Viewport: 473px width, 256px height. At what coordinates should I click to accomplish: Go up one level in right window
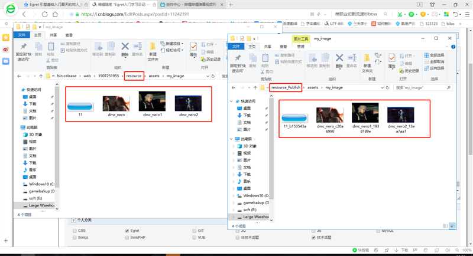click(x=255, y=87)
